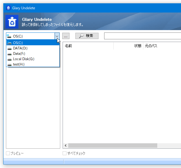The height and width of the screenshot is (168, 181).
Task: Select DATA(D:) from the drive list
Action: [33, 48]
